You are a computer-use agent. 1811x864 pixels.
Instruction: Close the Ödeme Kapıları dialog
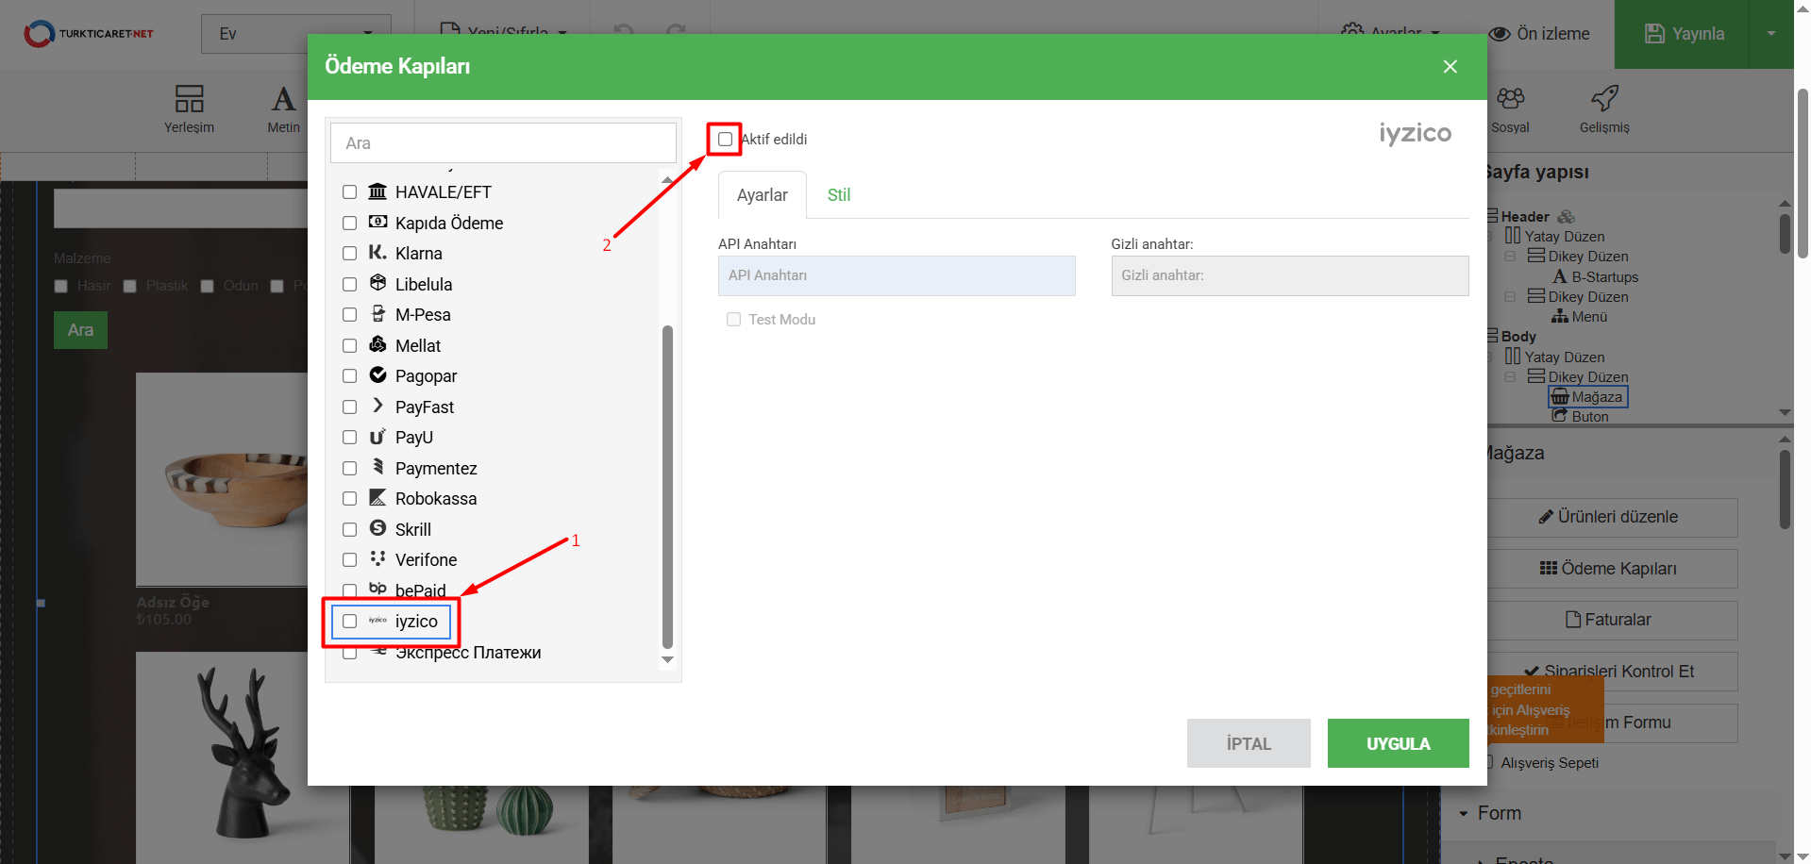click(x=1450, y=67)
